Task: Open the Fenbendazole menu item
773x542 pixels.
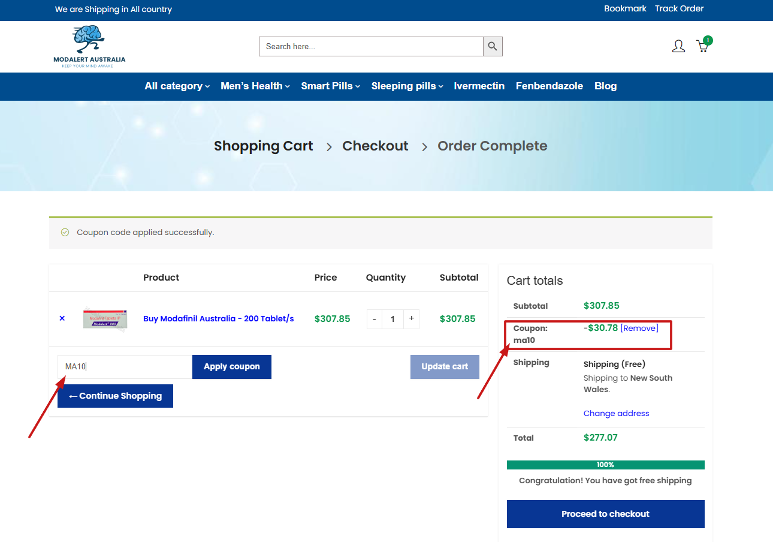Action: point(549,86)
